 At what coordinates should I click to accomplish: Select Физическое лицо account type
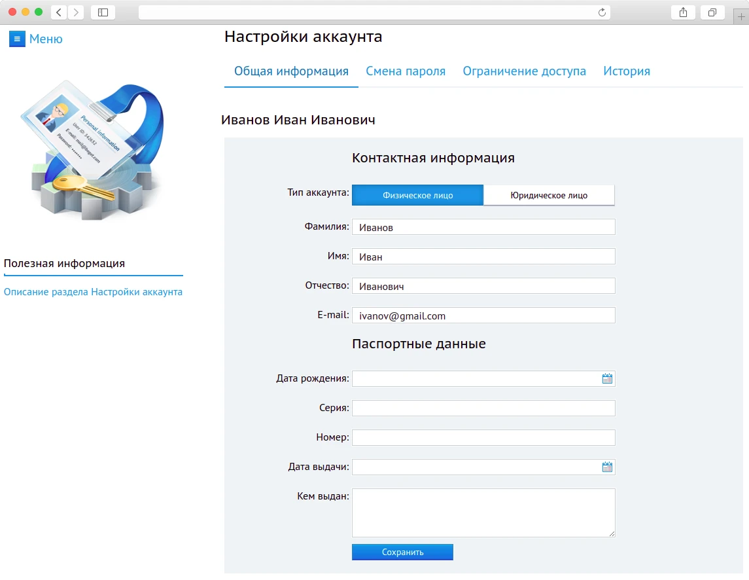tap(417, 194)
